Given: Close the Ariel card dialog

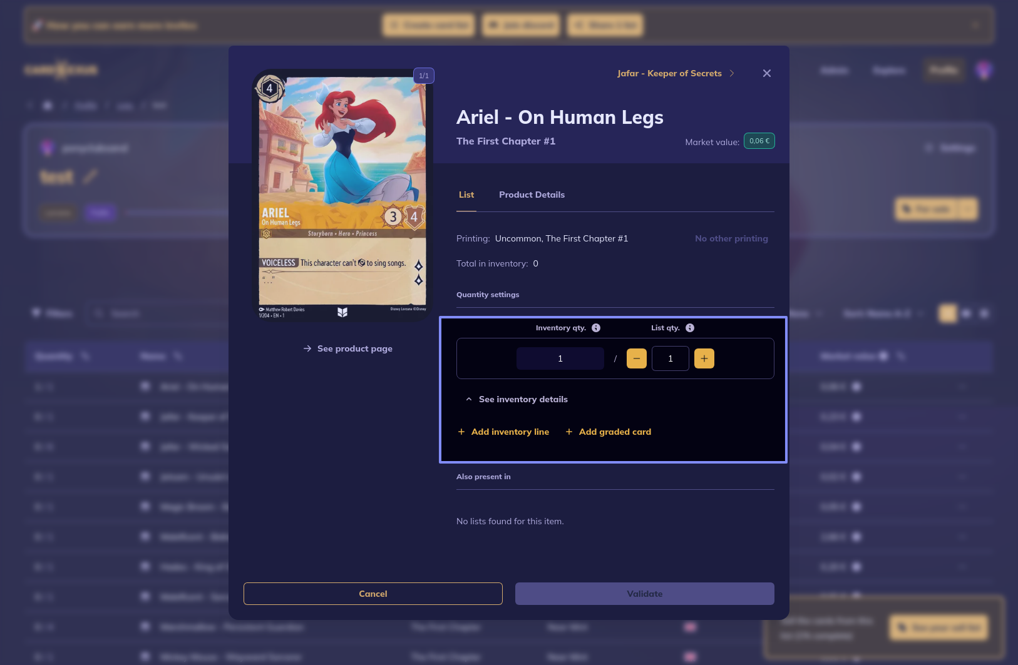Looking at the screenshot, I should click(766, 73).
